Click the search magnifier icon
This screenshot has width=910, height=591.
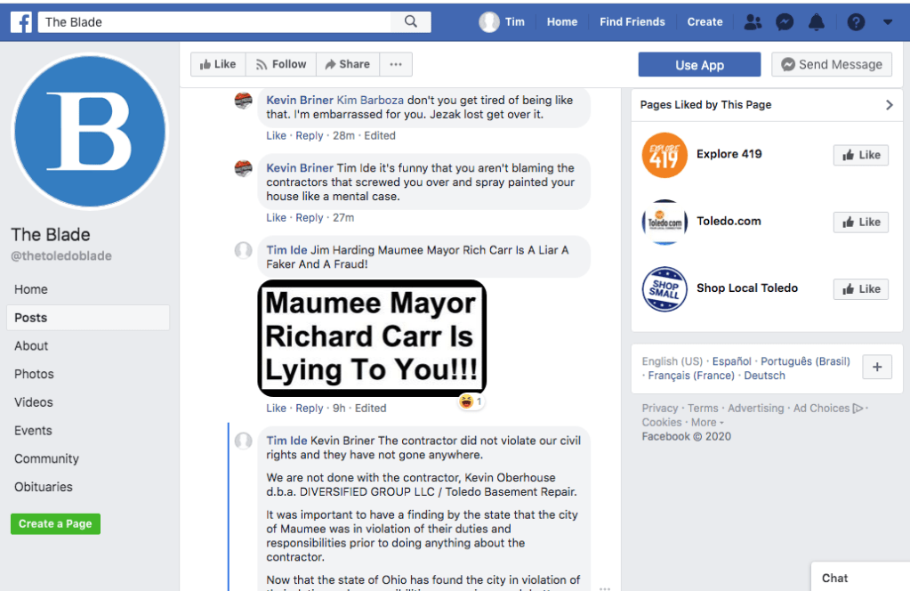(410, 22)
